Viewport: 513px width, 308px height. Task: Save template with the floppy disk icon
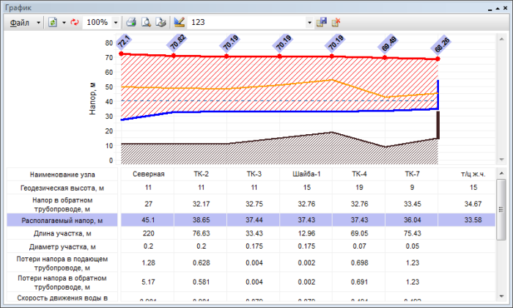(x=321, y=23)
